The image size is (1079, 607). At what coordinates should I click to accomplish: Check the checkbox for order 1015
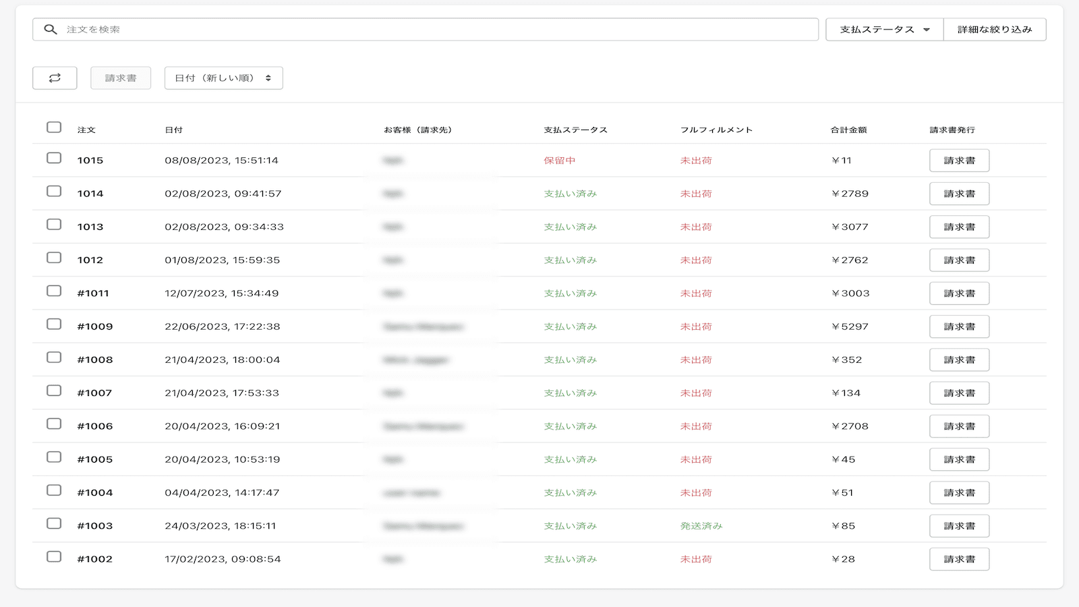[x=54, y=160]
